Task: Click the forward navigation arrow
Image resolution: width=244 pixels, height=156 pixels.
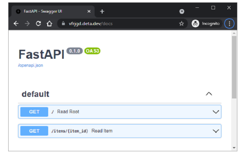Action: (27, 24)
